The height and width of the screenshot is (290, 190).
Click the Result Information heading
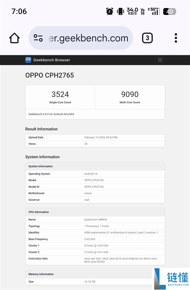tap(41, 129)
